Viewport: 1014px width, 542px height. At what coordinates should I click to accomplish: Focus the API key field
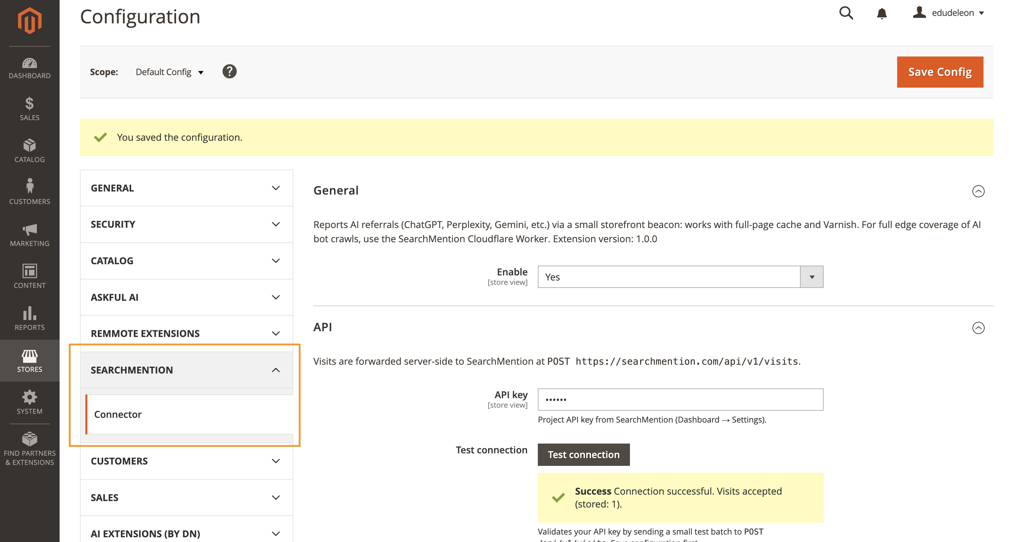680,400
